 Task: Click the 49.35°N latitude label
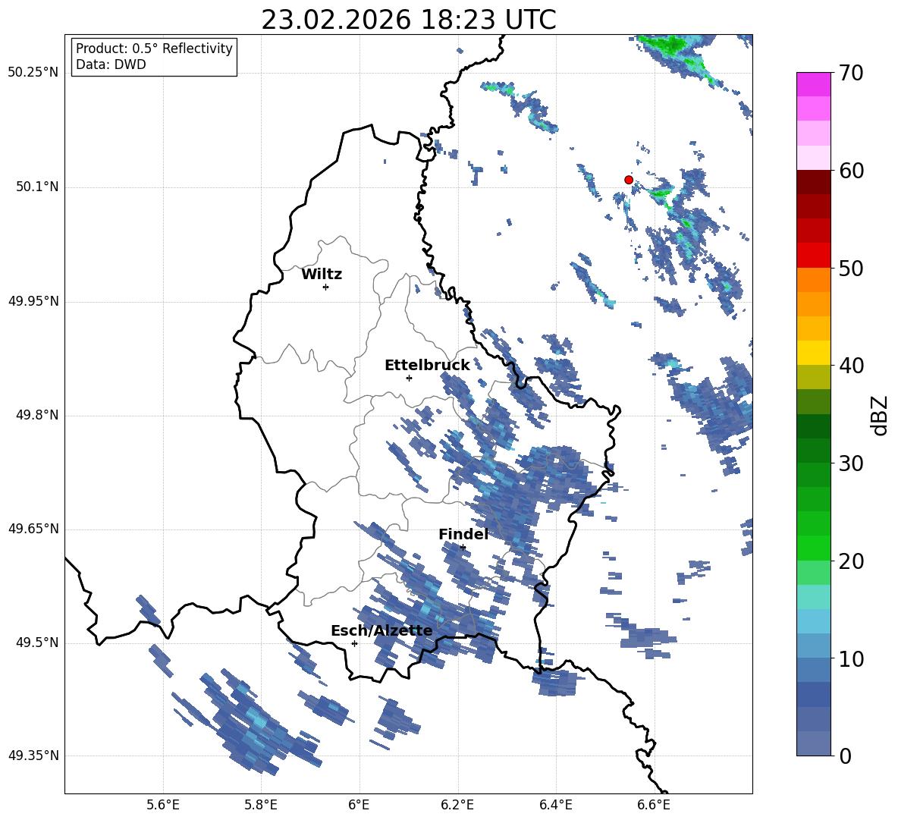coord(33,756)
